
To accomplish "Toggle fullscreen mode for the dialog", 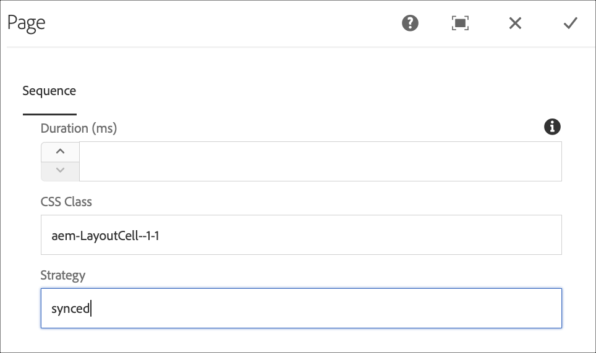I will click(460, 23).
